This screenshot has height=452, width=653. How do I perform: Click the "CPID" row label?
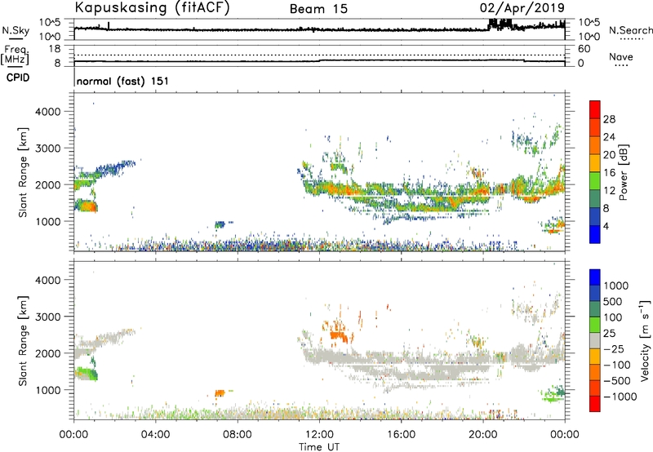pos(18,78)
